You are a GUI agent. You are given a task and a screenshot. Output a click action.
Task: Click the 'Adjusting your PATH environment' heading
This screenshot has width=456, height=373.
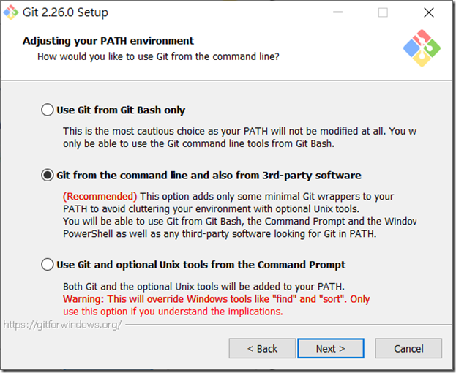pos(108,41)
